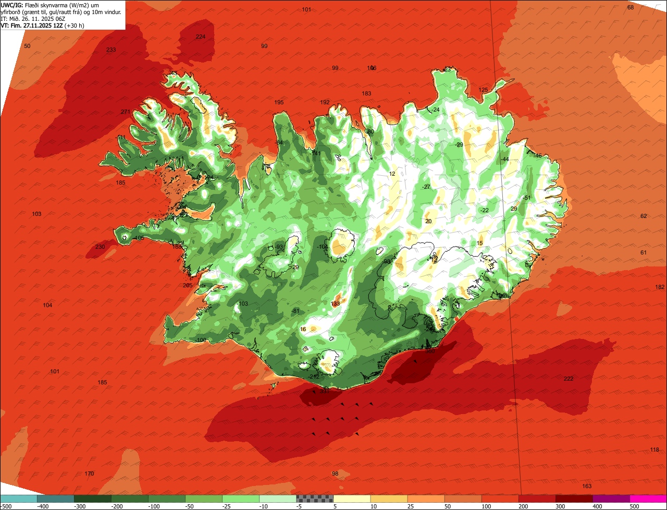Click the '-44' value in northeast Iceland
The height and width of the screenshot is (510, 667).
[x=505, y=159]
